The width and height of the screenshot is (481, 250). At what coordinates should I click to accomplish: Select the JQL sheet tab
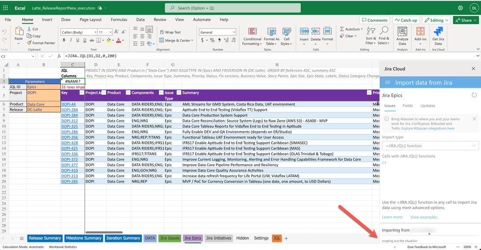[x=277, y=238]
